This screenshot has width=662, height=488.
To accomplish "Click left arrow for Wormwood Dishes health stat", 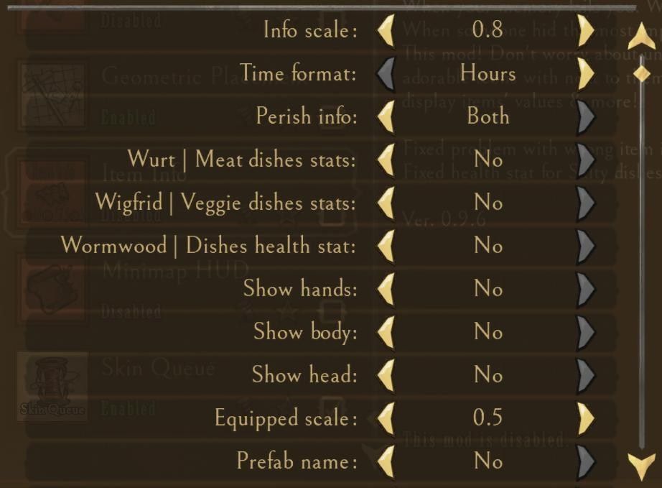I will tap(386, 246).
